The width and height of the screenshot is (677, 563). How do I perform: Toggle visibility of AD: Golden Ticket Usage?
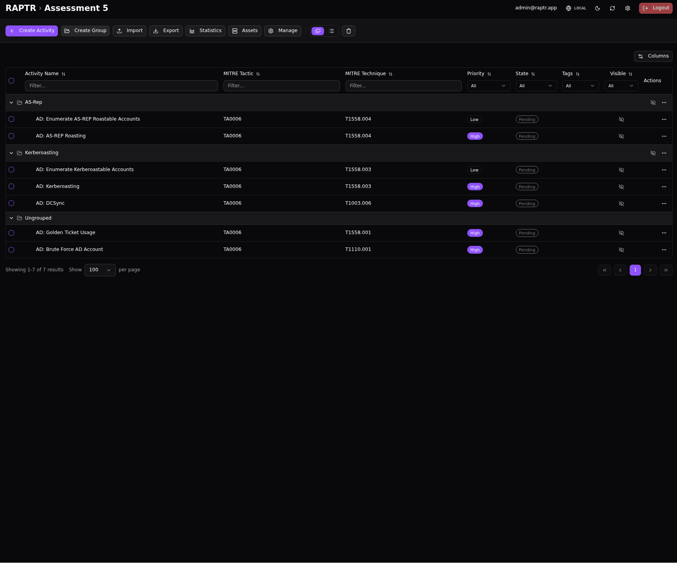point(621,233)
